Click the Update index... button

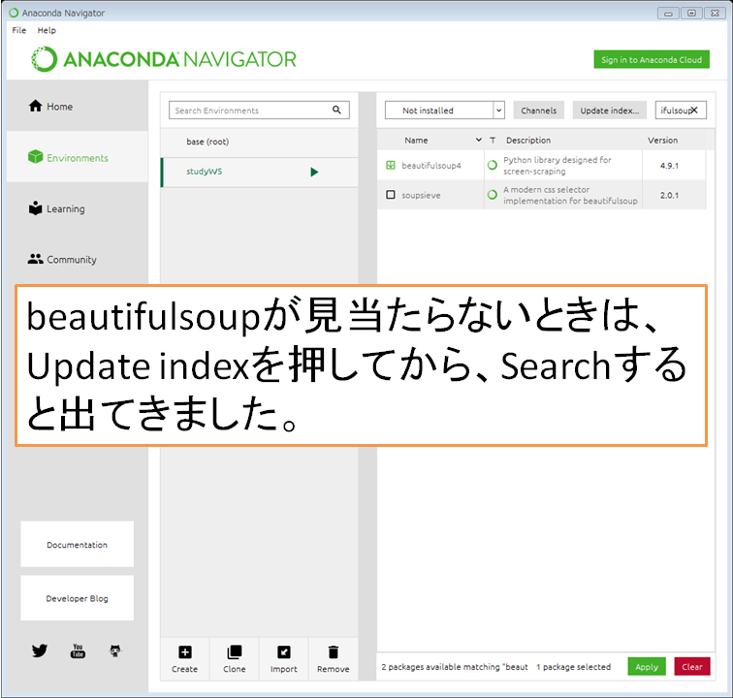pyautogui.click(x=609, y=111)
